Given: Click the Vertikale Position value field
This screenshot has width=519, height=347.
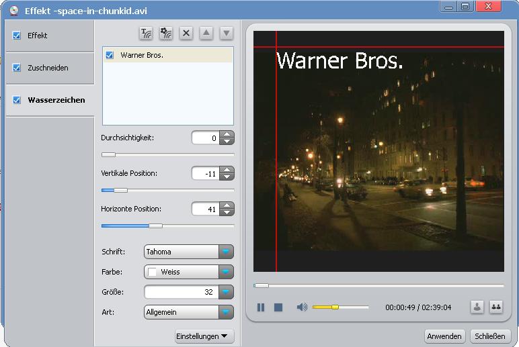Looking at the screenshot, I should 206,173.
